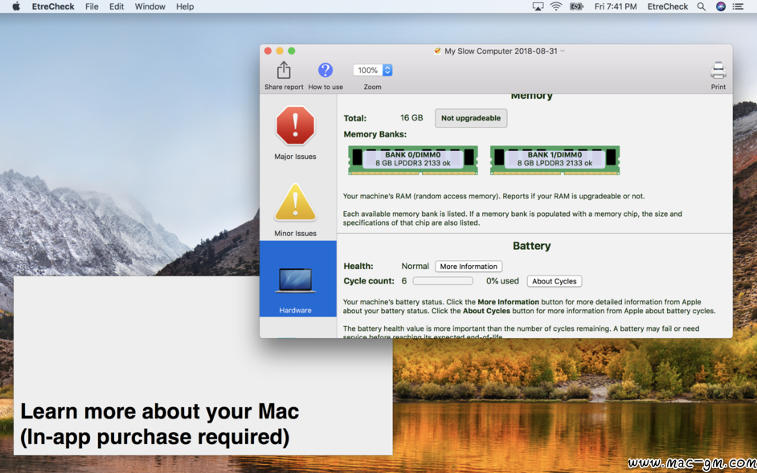
Task: Open the How to use help icon
Action: (325, 70)
